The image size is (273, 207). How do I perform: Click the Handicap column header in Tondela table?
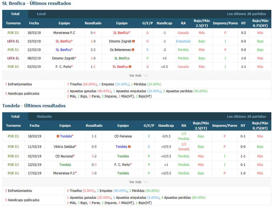(166, 125)
